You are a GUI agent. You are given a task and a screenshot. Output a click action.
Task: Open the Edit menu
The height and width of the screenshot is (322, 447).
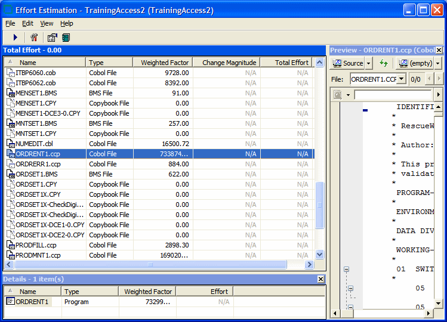click(x=28, y=23)
